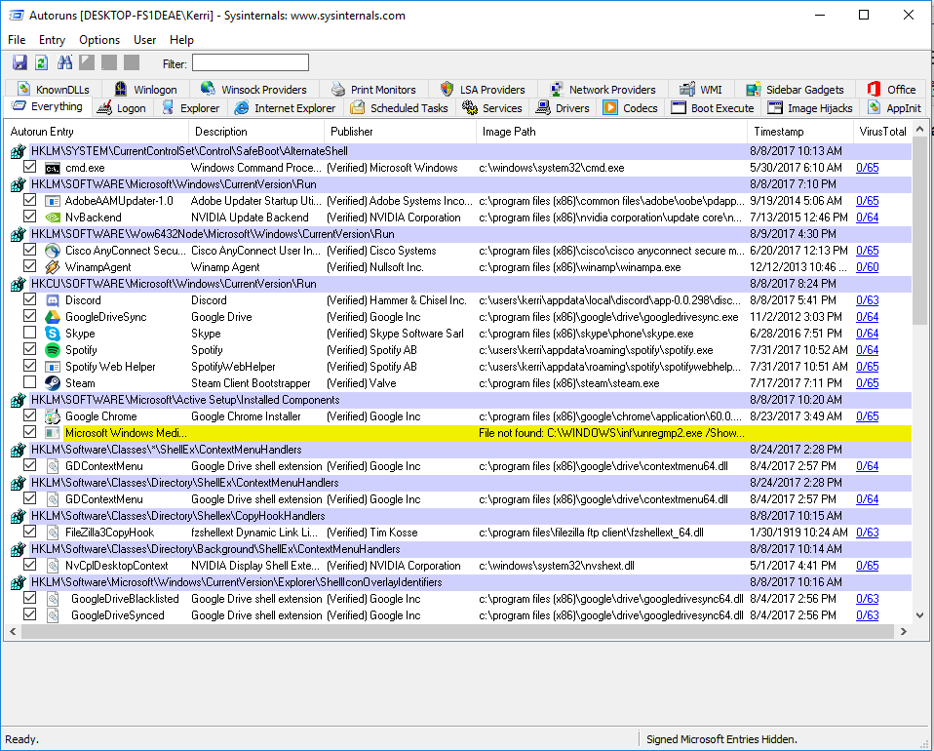Click the WinampAgent entry icon
Screen dimensions: 934x751
click(x=53, y=267)
